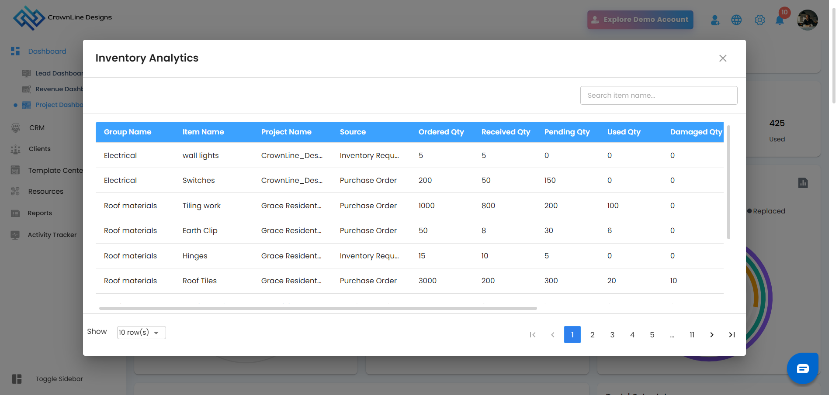
Task: Click the Replaced legend item
Action: coord(766,211)
